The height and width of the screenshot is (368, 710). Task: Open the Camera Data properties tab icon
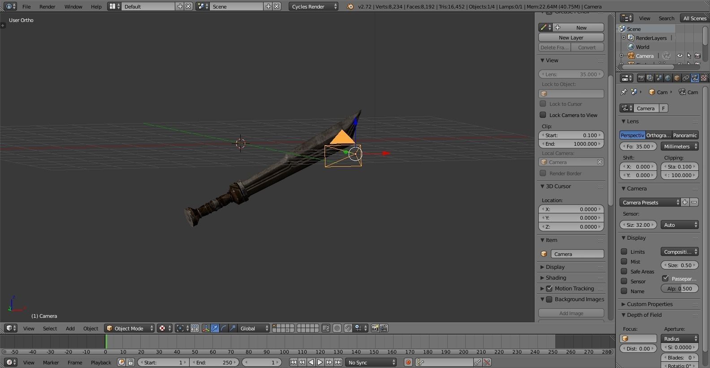[x=695, y=78]
